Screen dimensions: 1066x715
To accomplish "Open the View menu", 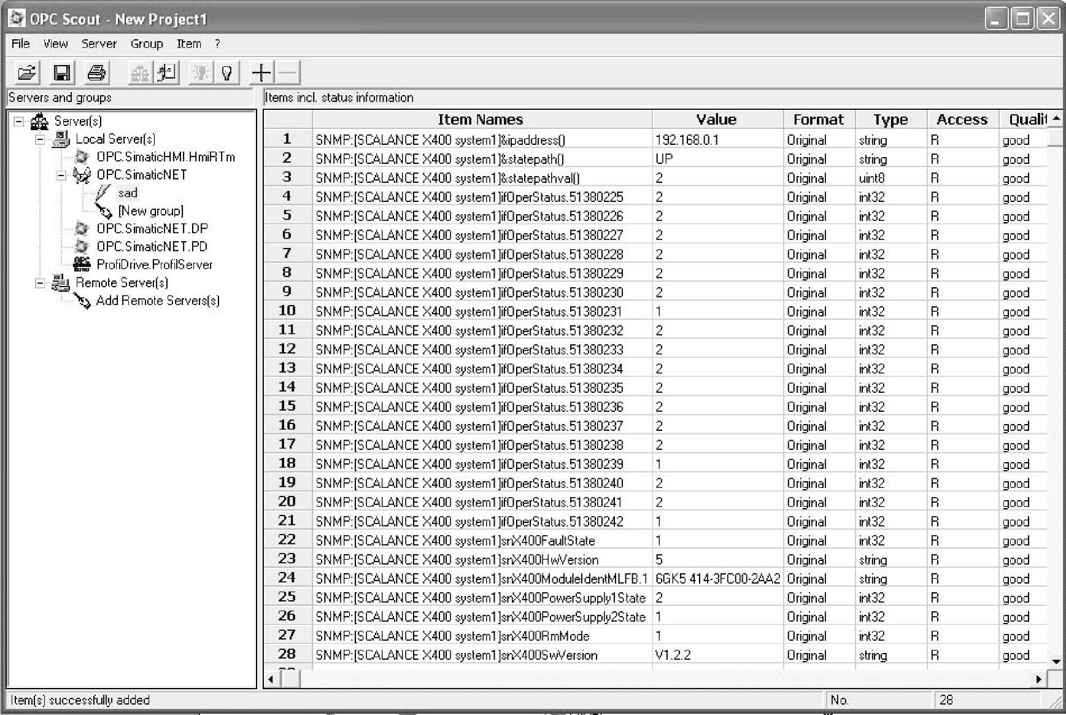I will point(55,44).
